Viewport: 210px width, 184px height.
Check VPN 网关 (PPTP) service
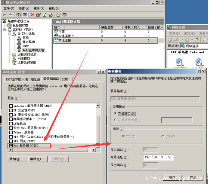point(11,141)
